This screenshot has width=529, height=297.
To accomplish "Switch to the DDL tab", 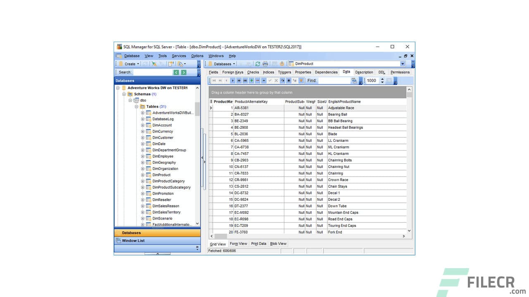I will pos(381,72).
